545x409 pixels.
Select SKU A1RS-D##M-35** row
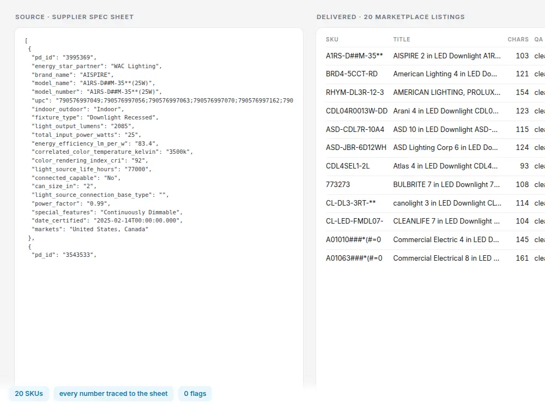pyautogui.click(x=434, y=56)
